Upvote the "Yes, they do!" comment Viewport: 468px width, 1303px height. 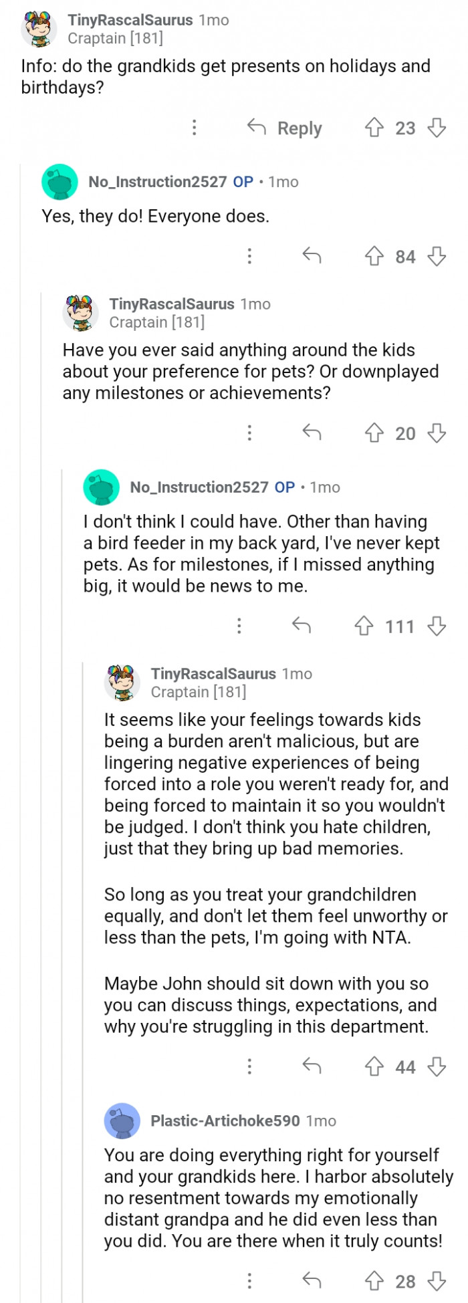(x=374, y=256)
